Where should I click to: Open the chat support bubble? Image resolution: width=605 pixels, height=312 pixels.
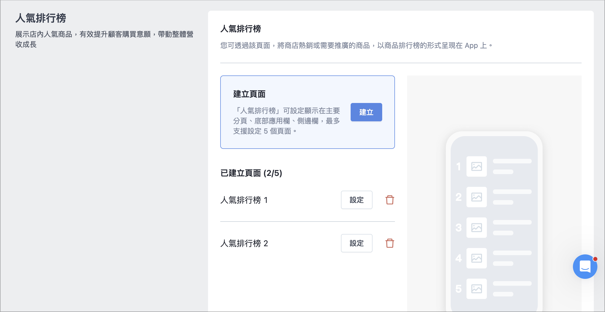[x=585, y=267]
